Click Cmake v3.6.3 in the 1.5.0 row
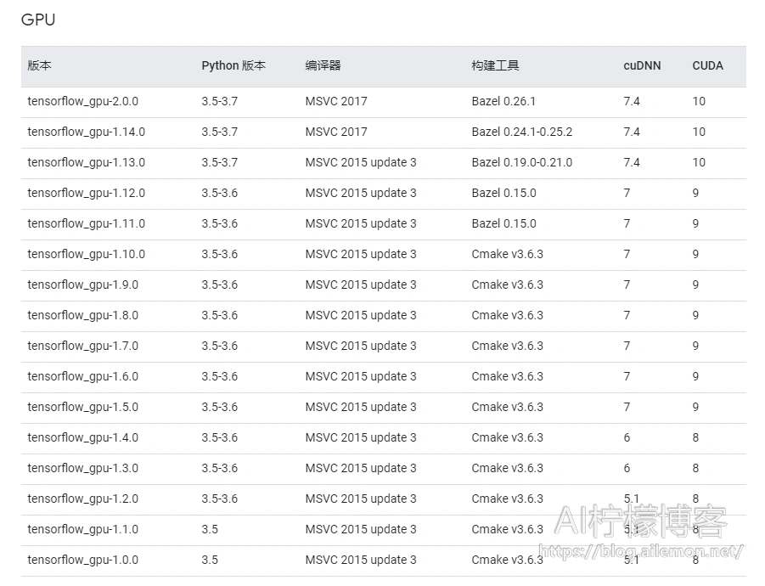Screen dimensions: 765x586 508,407
